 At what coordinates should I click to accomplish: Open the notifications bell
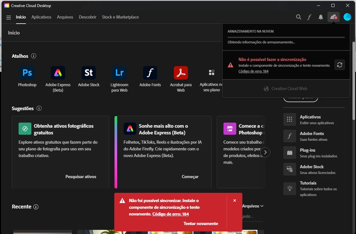[320, 17]
